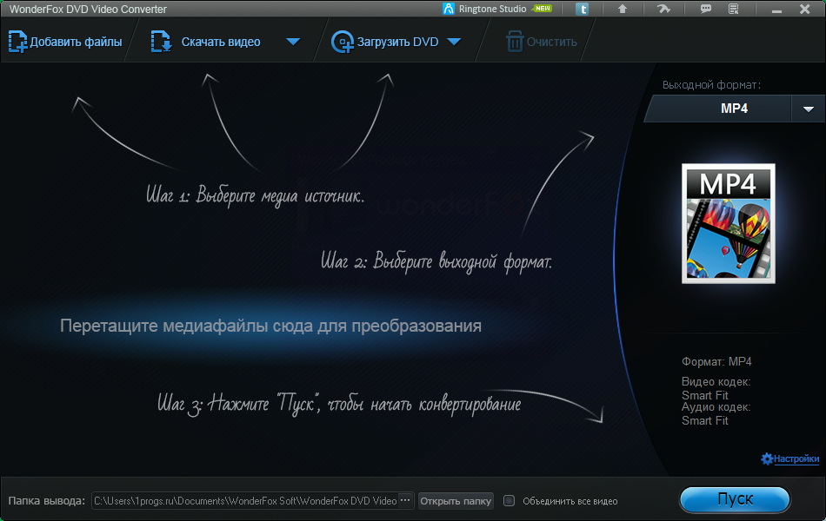Close the WonderFox DVD Video Converter window

pos(805,9)
